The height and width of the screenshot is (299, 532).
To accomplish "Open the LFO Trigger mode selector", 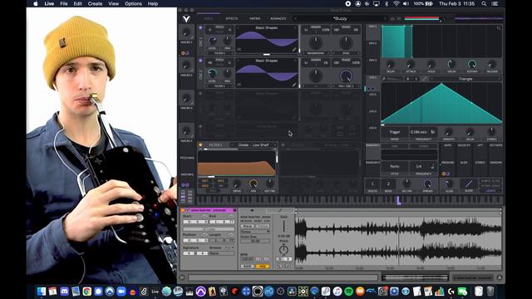I will coord(395,132).
